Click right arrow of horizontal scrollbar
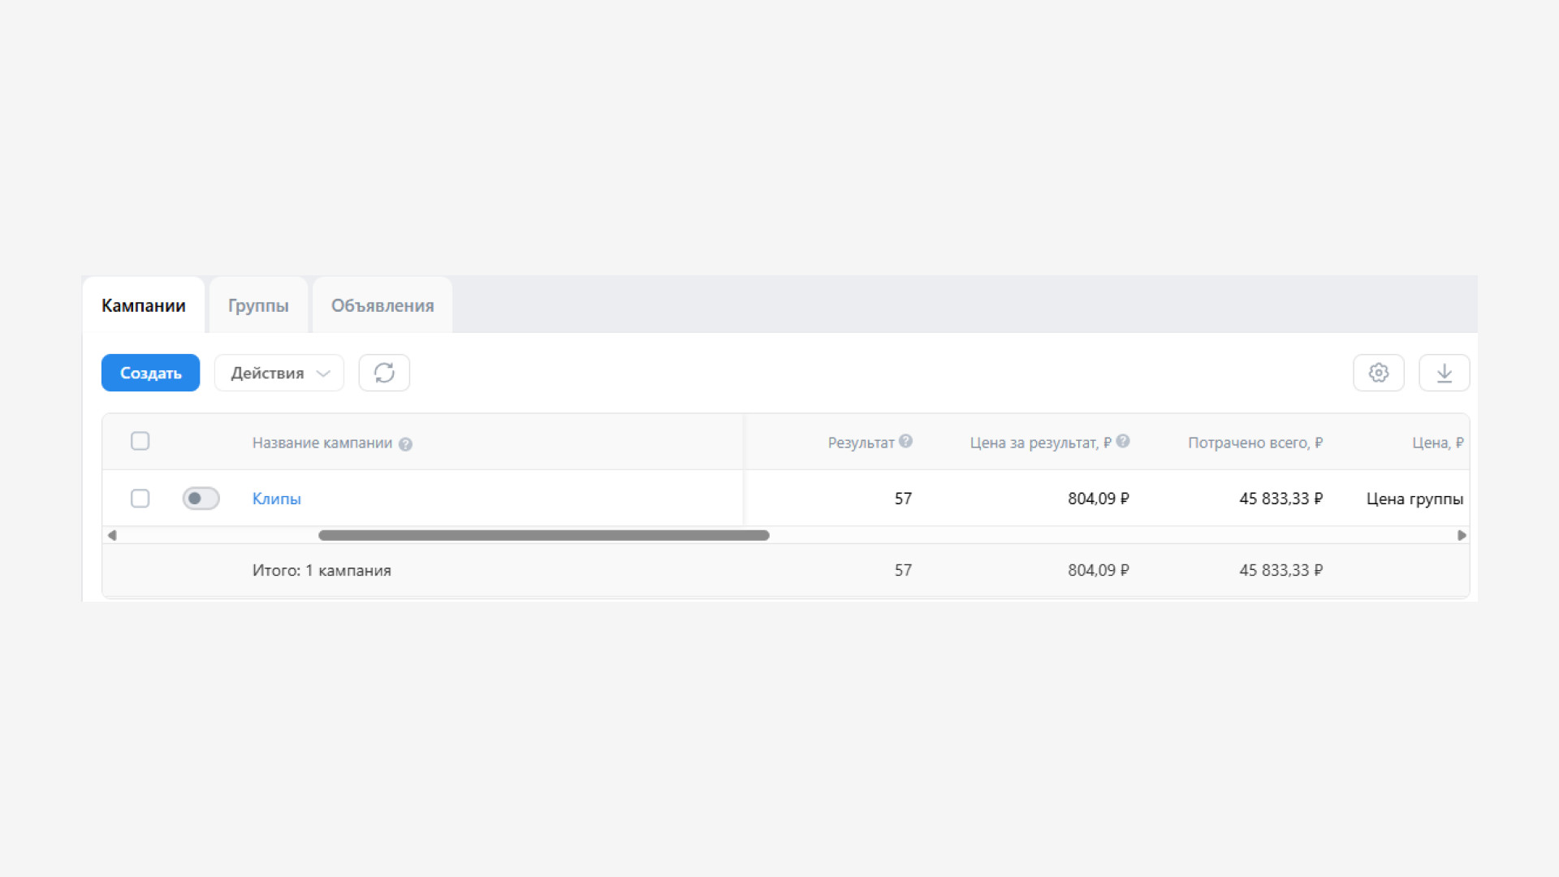1559x877 pixels. point(1462,535)
